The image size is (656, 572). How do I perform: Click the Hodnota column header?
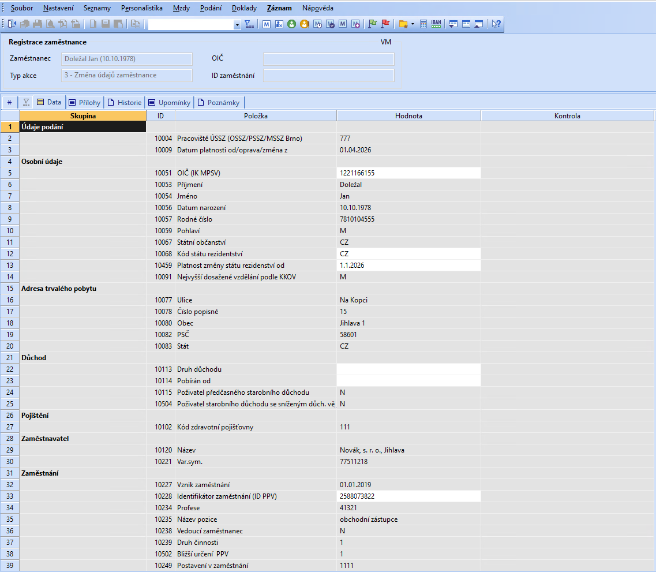[408, 116]
